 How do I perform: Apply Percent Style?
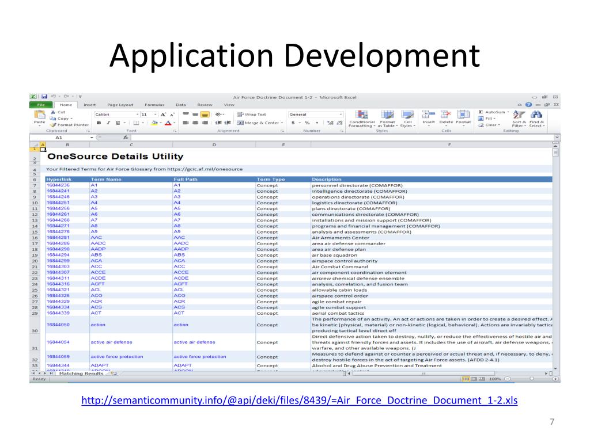coord(307,123)
